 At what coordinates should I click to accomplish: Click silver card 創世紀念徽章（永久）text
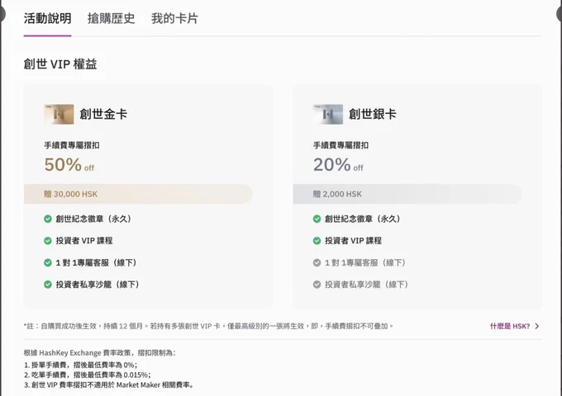click(363, 219)
